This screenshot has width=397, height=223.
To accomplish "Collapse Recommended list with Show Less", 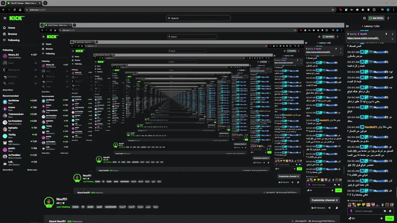I will pyautogui.click(x=32, y=170).
